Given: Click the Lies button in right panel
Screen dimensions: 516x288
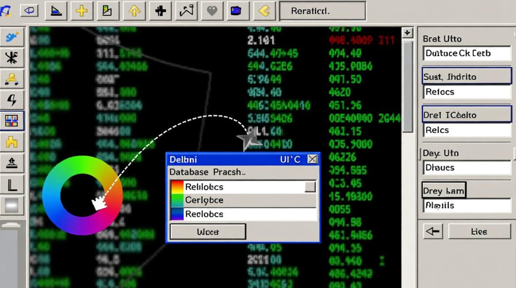Looking at the screenshot, I should [x=479, y=232].
